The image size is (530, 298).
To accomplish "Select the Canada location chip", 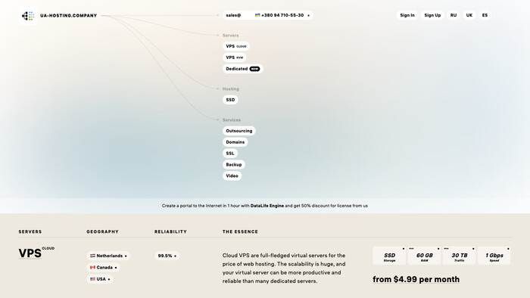I will point(103,267).
